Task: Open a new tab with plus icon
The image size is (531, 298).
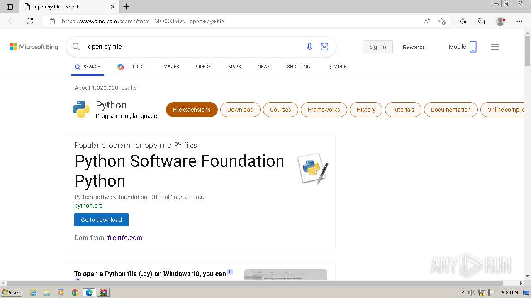Action: pyautogui.click(x=127, y=7)
